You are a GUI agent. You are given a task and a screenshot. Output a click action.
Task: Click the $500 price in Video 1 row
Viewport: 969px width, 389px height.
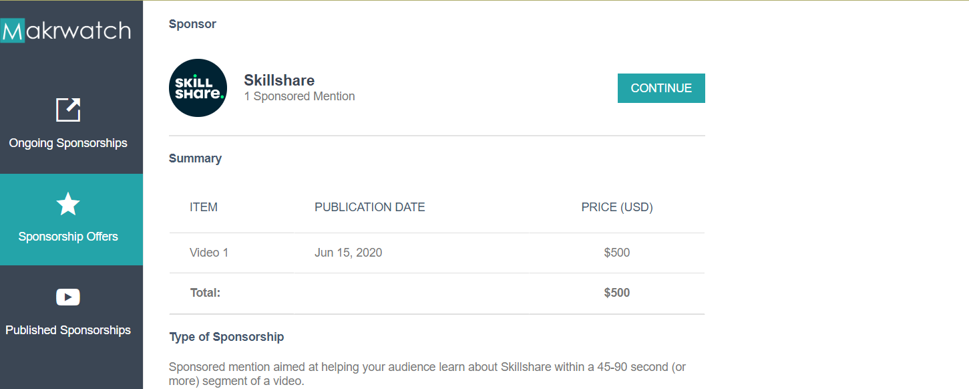[x=617, y=253]
